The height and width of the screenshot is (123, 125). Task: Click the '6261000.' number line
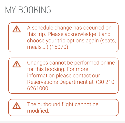point(38,88)
